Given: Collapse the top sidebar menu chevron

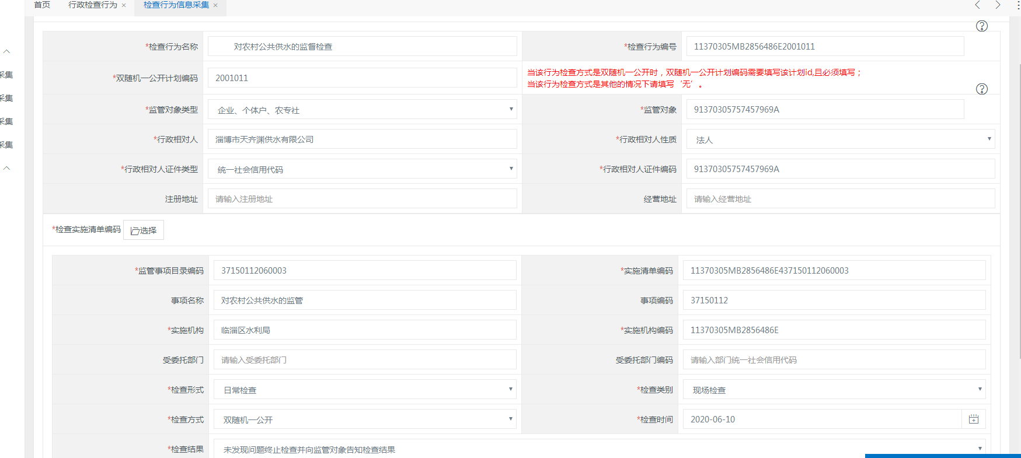Looking at the screenshot, I should pos(7,51).
